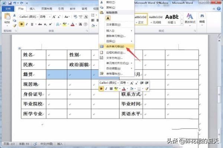Click the Phonetic Guide icon
Viewport: 223px width, 148px height.
pos(81,17)
